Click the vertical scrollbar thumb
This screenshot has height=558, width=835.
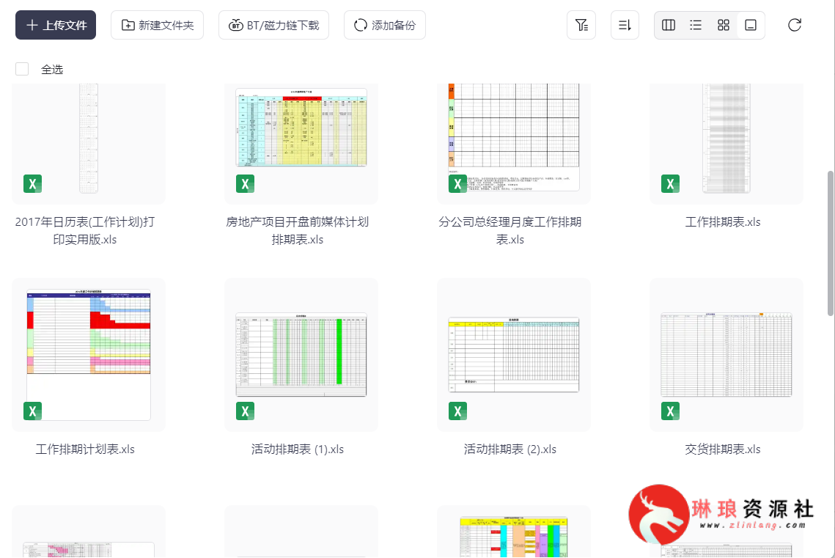[831, 244]
